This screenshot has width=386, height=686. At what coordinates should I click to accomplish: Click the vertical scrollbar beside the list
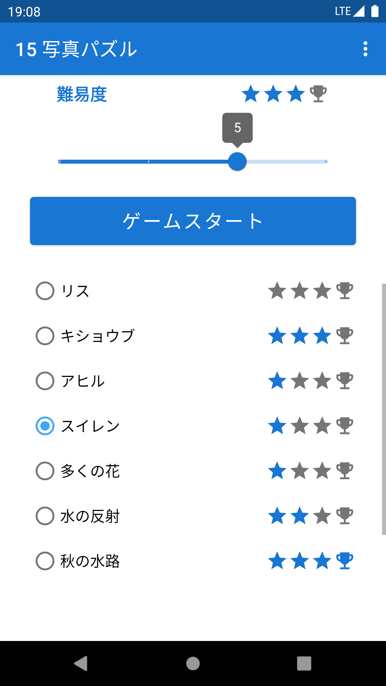coord(384,409)
